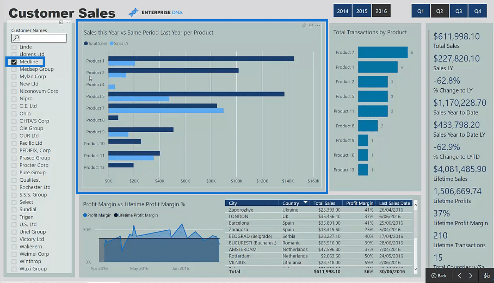494x283 pixels.
Task: Click Sales LY legend color marker
Action: (111, 43)
